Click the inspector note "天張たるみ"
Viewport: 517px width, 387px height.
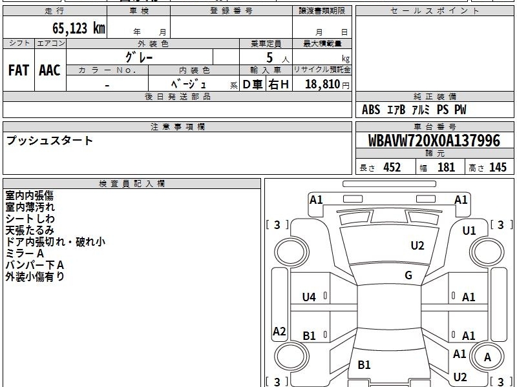tap(30, 230)
